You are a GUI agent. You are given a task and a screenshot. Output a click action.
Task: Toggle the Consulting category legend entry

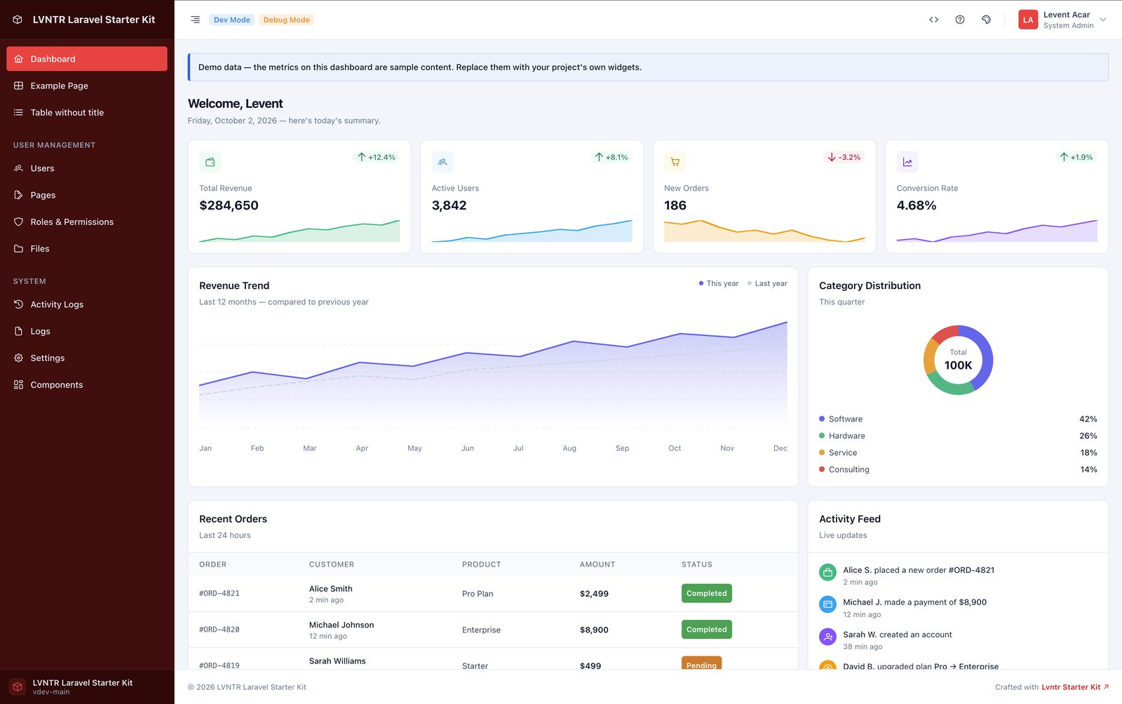click(x=844, y=469)
